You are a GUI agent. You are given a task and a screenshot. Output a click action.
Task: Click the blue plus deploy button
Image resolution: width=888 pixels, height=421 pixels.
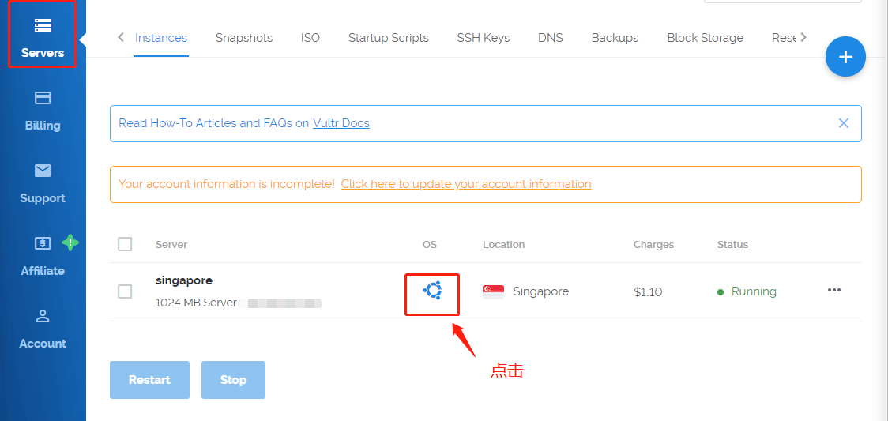(x=845, y=57)
